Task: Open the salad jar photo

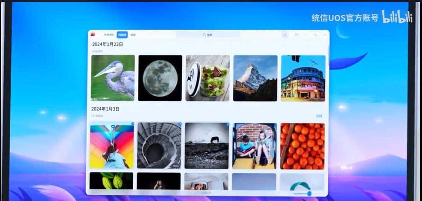Action: (x=207, y=78)
